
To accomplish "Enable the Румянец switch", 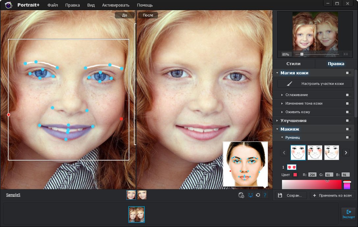I will pos(348,138).
